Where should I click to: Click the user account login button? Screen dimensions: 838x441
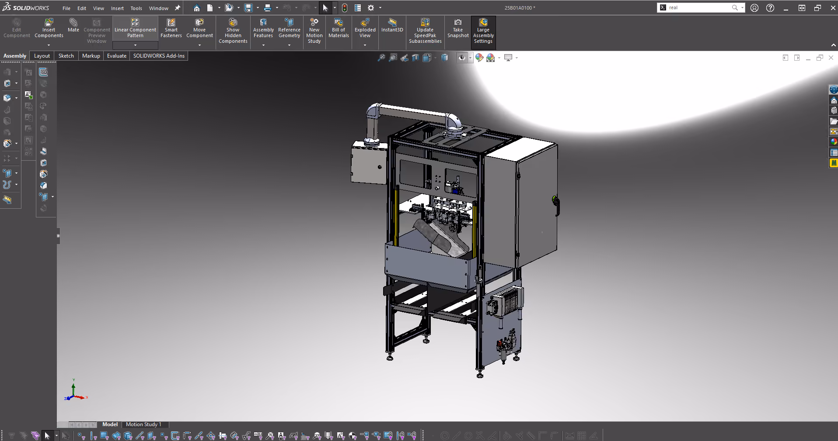[754, 8]
